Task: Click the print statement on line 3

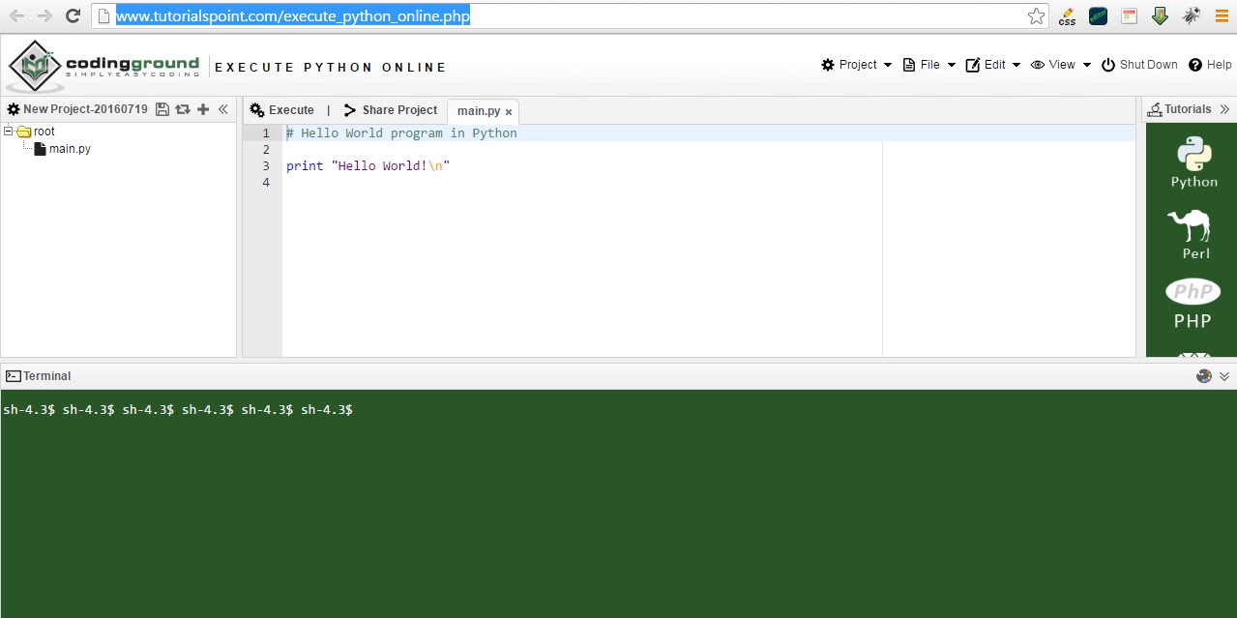Action: pos(368,166)
